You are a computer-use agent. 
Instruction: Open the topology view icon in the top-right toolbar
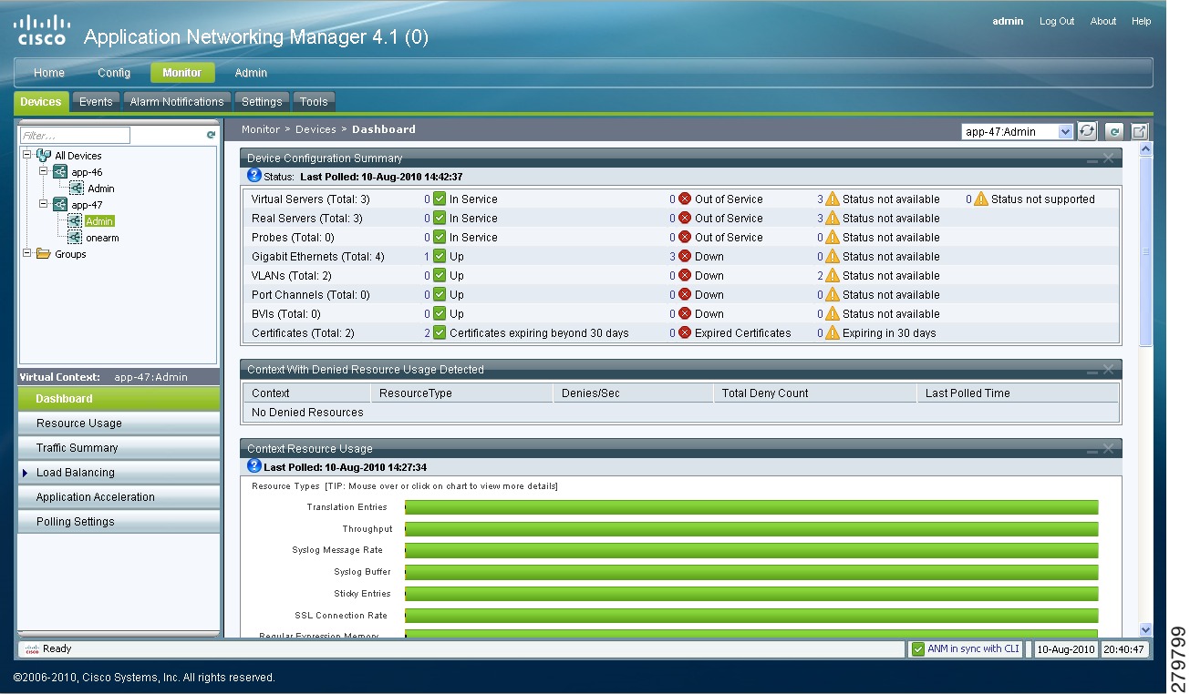1138,130
